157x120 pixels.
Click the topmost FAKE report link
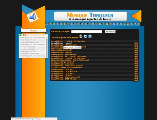coord(136,43)
